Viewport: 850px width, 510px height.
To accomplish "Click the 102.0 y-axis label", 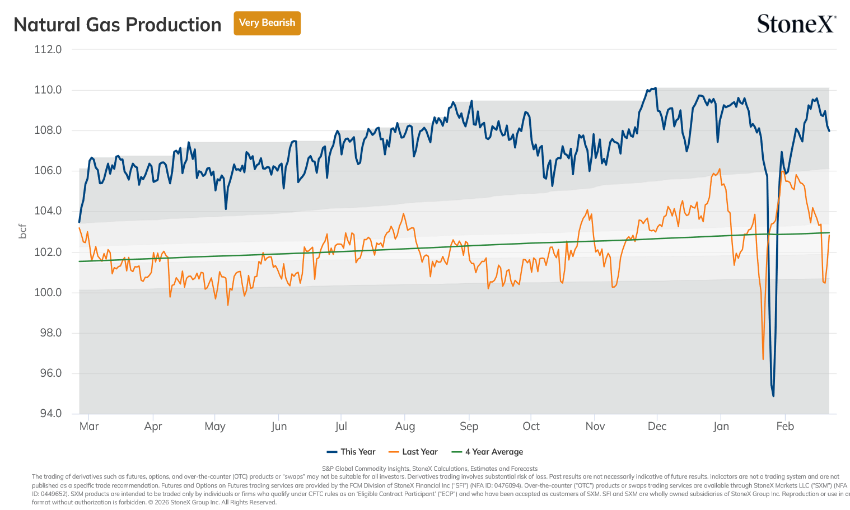I will (x=48, y=252).
